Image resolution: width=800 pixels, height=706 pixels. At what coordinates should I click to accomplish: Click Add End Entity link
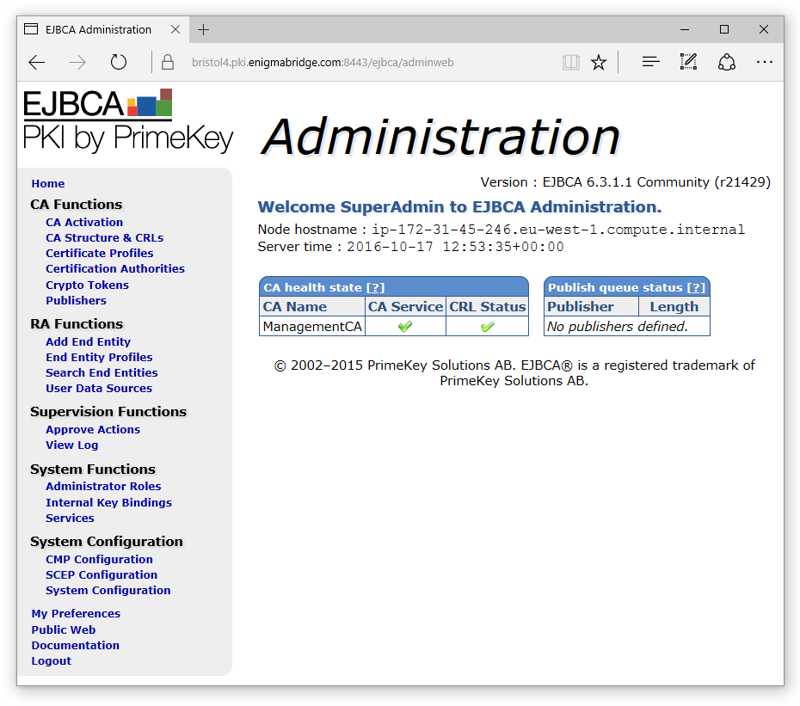(x=89, y=341)
